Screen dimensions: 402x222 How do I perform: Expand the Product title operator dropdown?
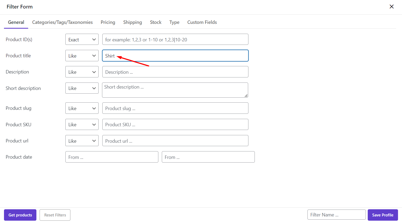(82, 56)
